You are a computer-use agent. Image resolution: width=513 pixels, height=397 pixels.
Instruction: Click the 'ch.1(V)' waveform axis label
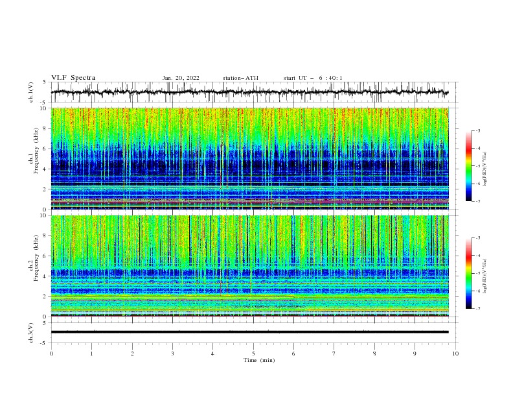[x=31, y=92]
